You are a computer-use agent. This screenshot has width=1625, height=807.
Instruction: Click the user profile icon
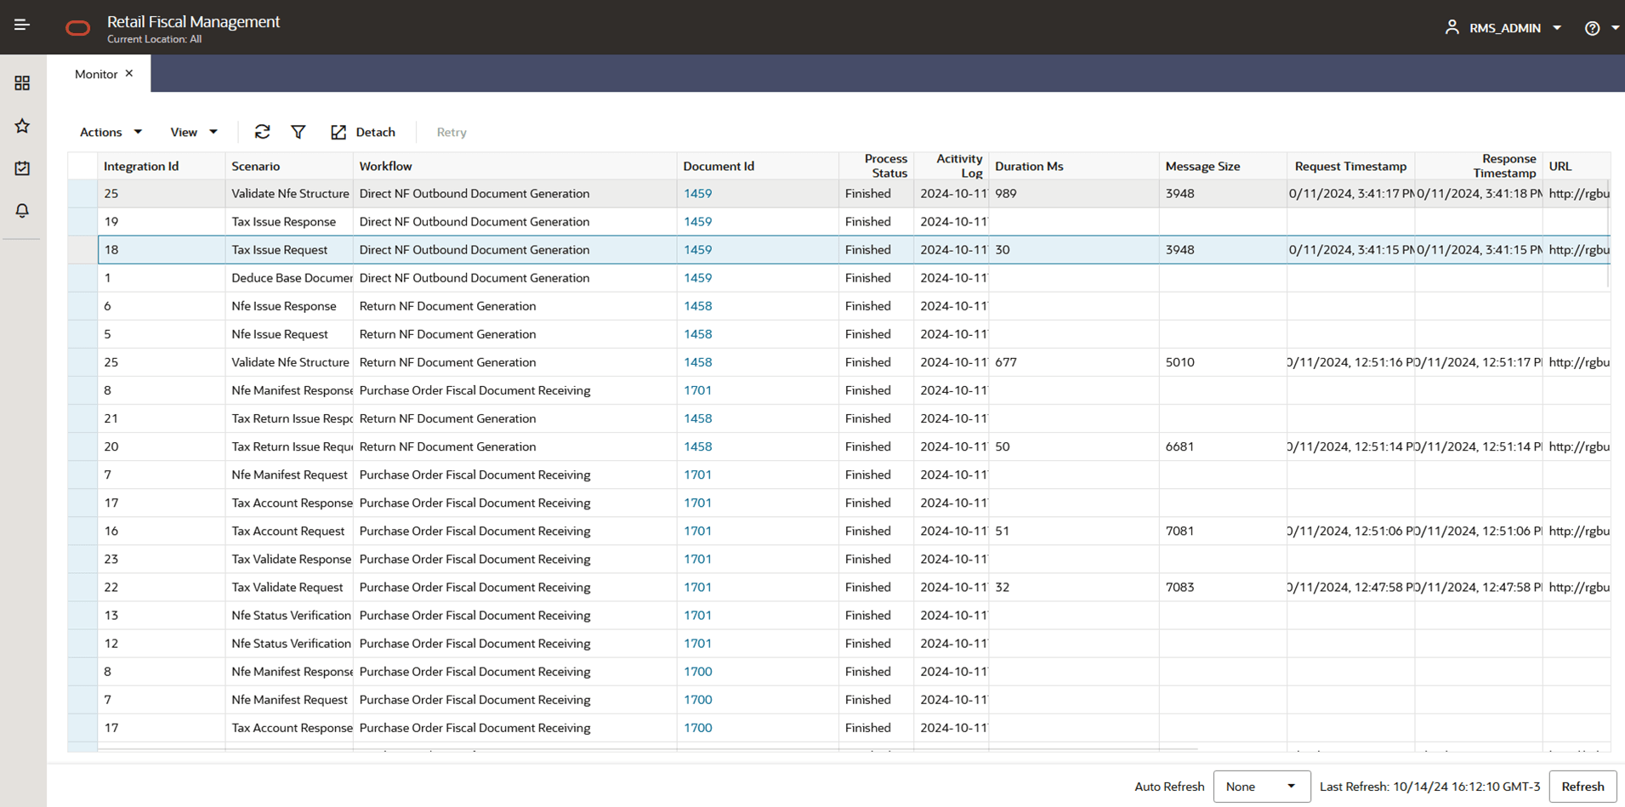pos(1452,27)
